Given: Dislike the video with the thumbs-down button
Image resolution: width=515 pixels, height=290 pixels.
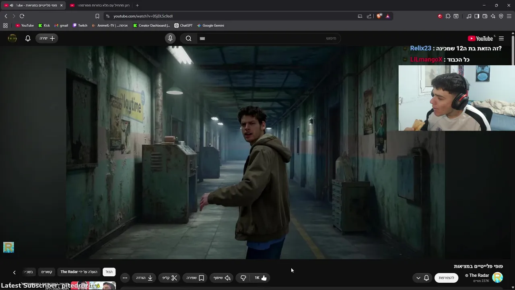Looking at the screenshot, I should coord(243,278).
